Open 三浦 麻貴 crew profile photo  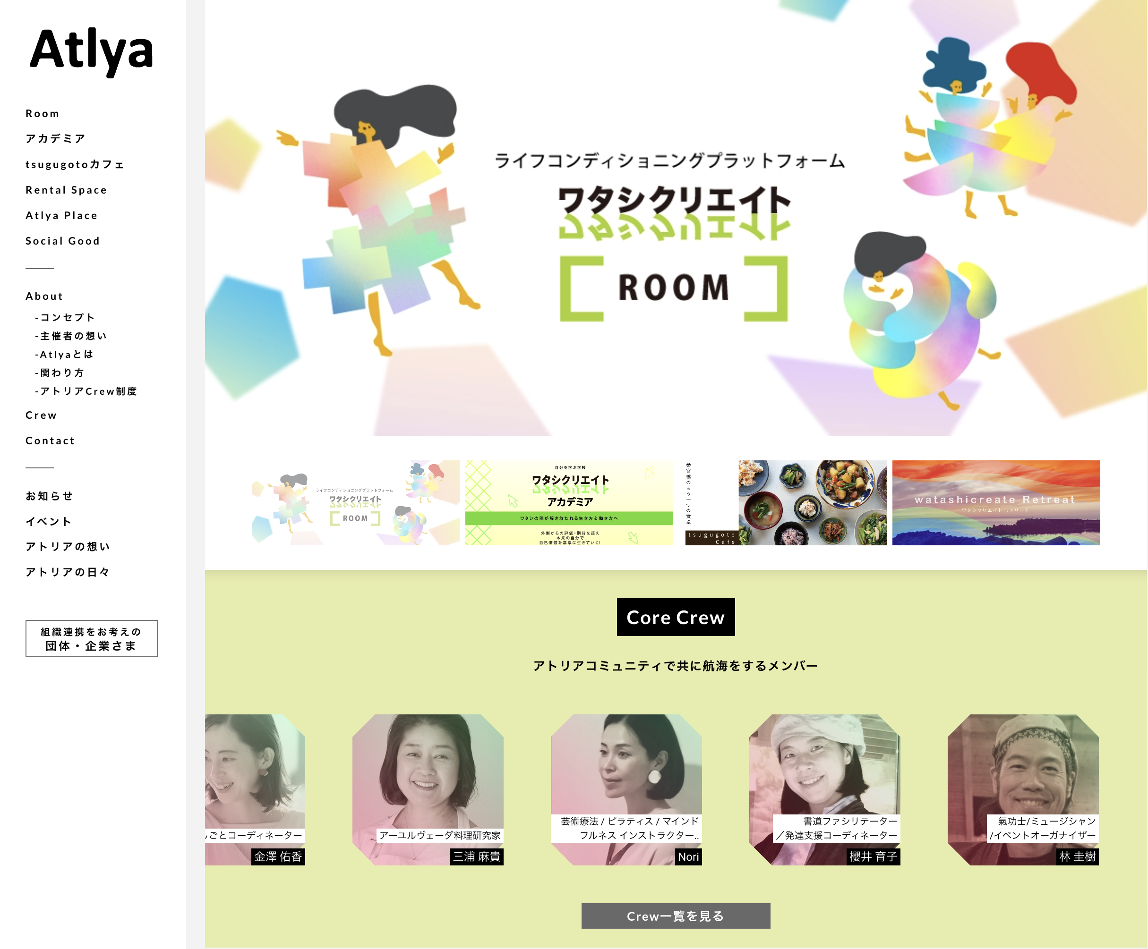pyautogui.click(x=428, y=789)
